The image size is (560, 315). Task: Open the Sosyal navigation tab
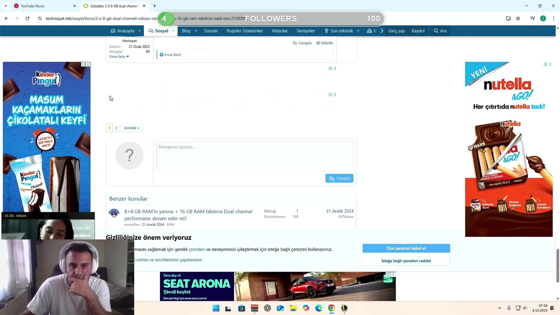click(x=158, y=31)
